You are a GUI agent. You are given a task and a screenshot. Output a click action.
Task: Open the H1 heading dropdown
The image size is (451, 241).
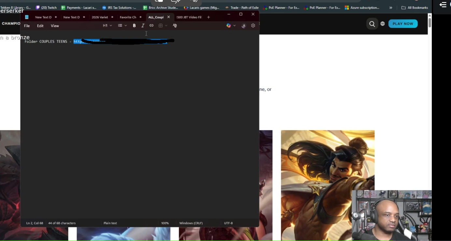click(107, 26)
